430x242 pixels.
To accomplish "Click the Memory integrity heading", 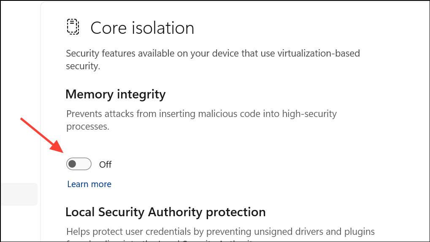I will click(x=115, y=94).
